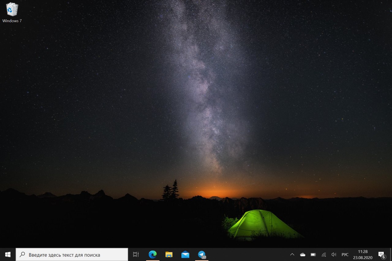
Task: Open the Windows Start menu
Action: coord(8,254)
